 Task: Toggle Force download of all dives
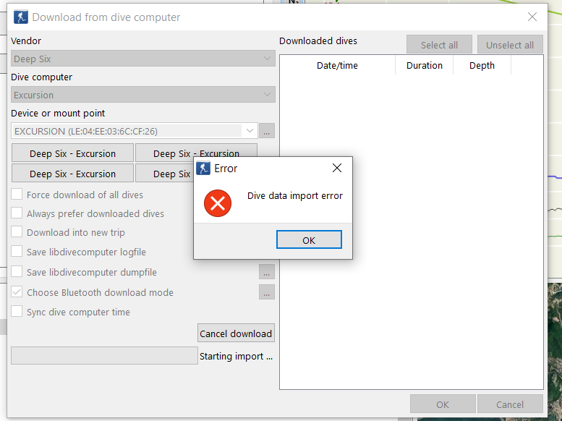coord(17,195)
